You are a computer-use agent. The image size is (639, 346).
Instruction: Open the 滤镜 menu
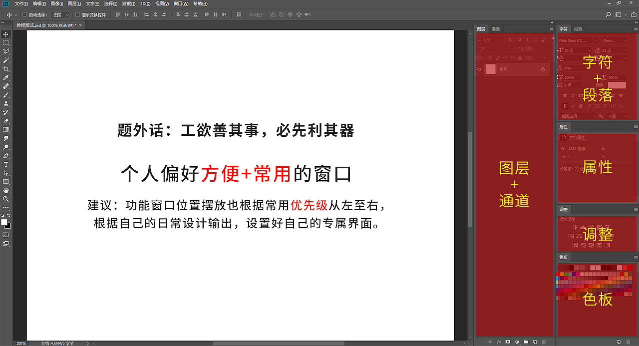click(129, 3)
